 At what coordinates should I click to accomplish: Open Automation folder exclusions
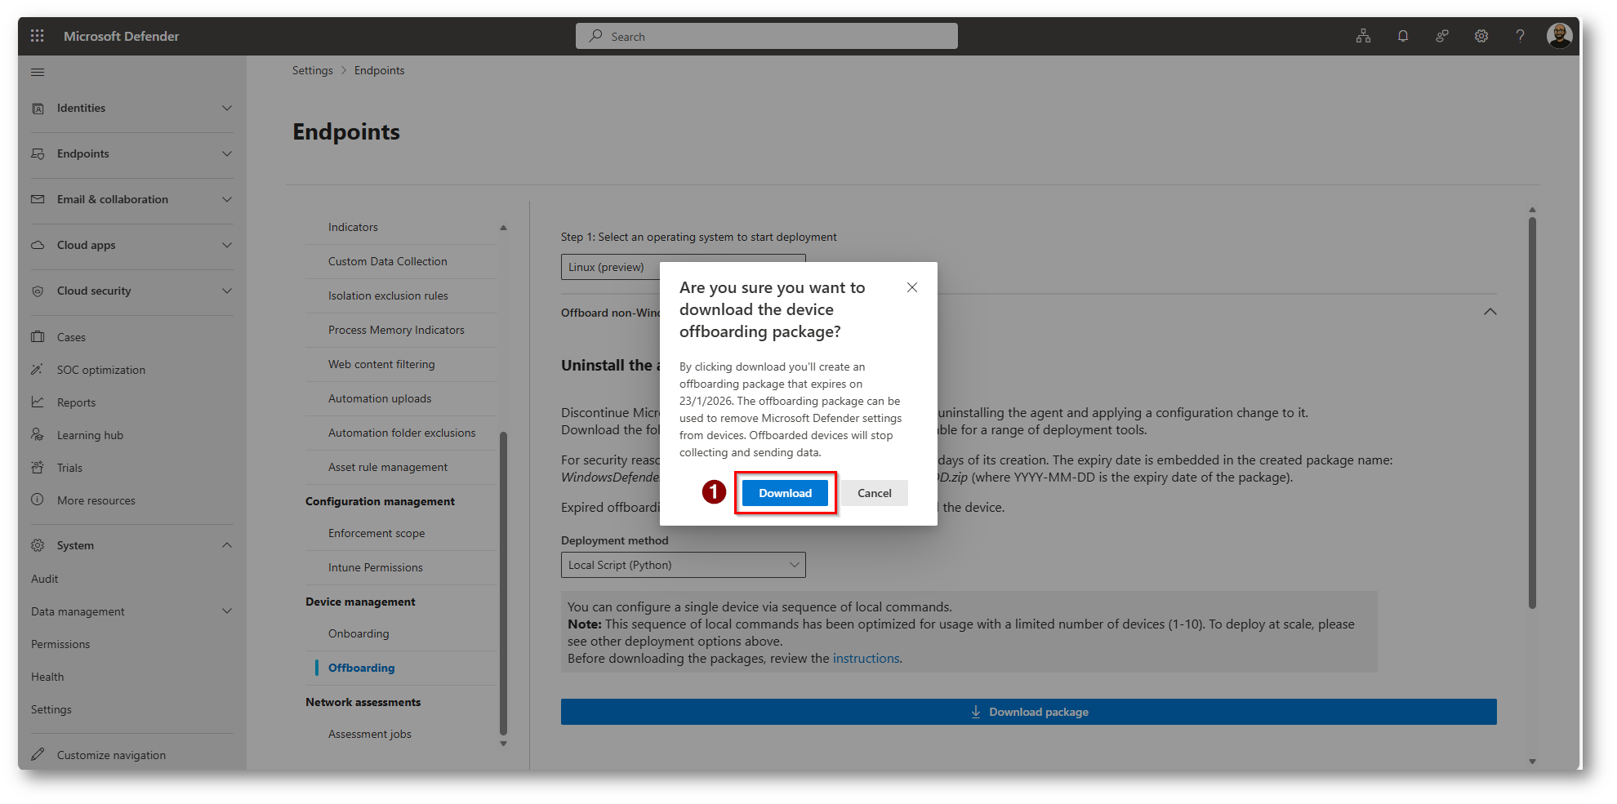402,433
